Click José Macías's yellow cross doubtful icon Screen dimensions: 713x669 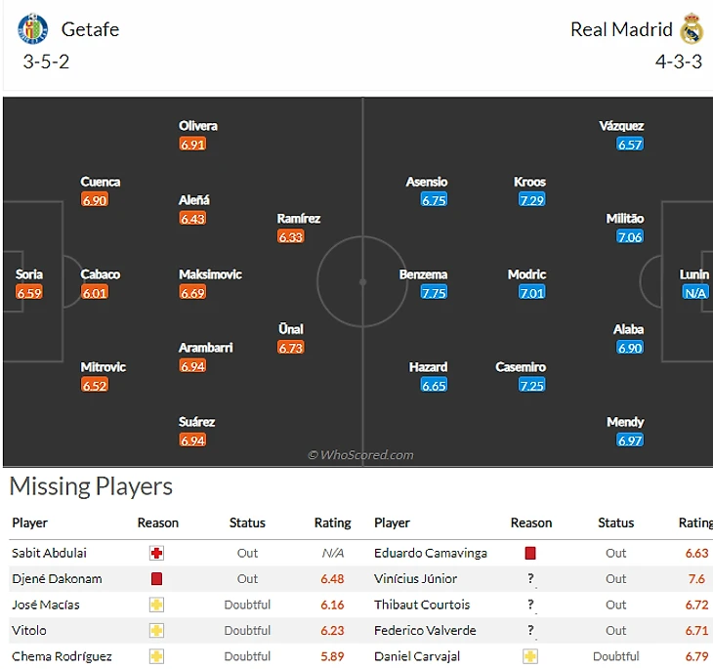(x=156, y=605)
